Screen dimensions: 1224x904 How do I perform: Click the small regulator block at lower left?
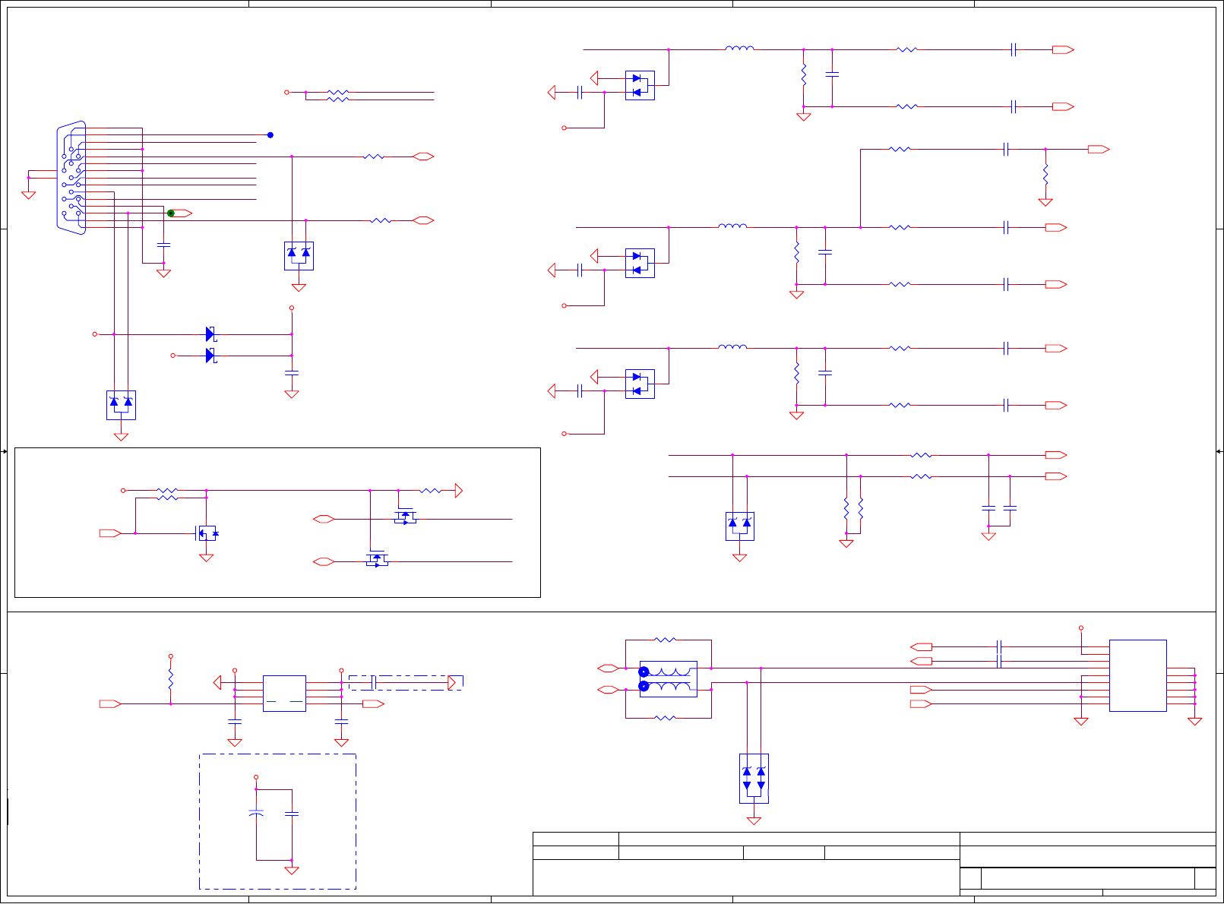(x=284, y=694)
